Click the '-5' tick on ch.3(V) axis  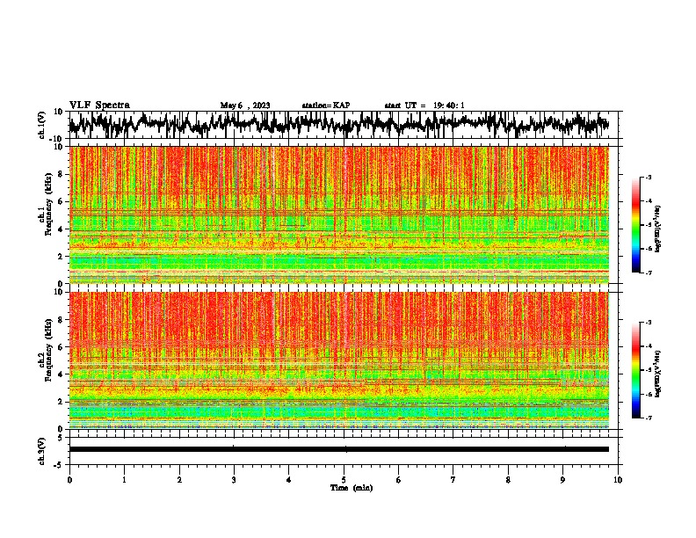60,465
